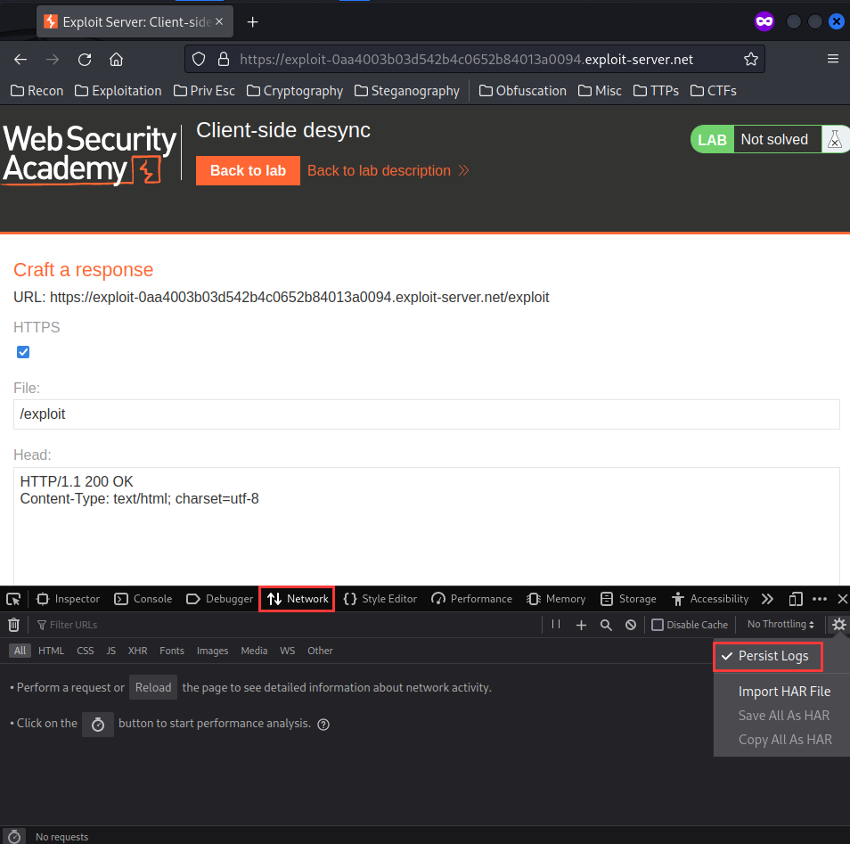Add new request with plus icon
Viewport: 850px width, 844px height.
[x=581, y=625]
